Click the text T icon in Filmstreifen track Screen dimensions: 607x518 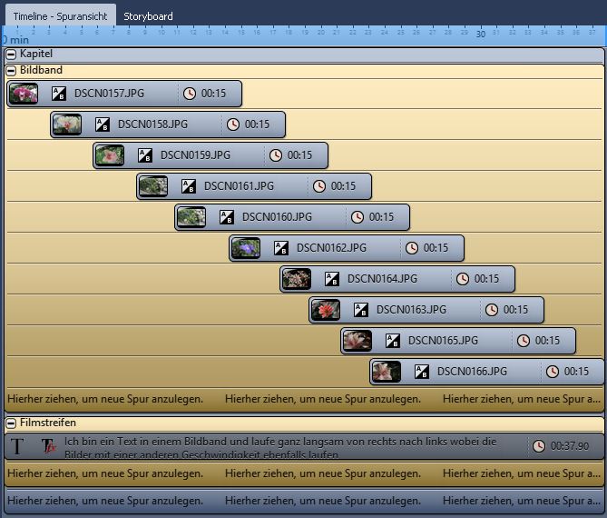(x=17, y=446)
